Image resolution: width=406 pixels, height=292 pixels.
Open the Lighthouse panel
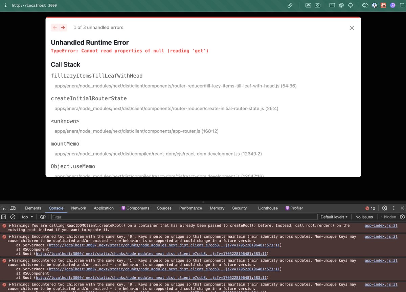(268, 208)
